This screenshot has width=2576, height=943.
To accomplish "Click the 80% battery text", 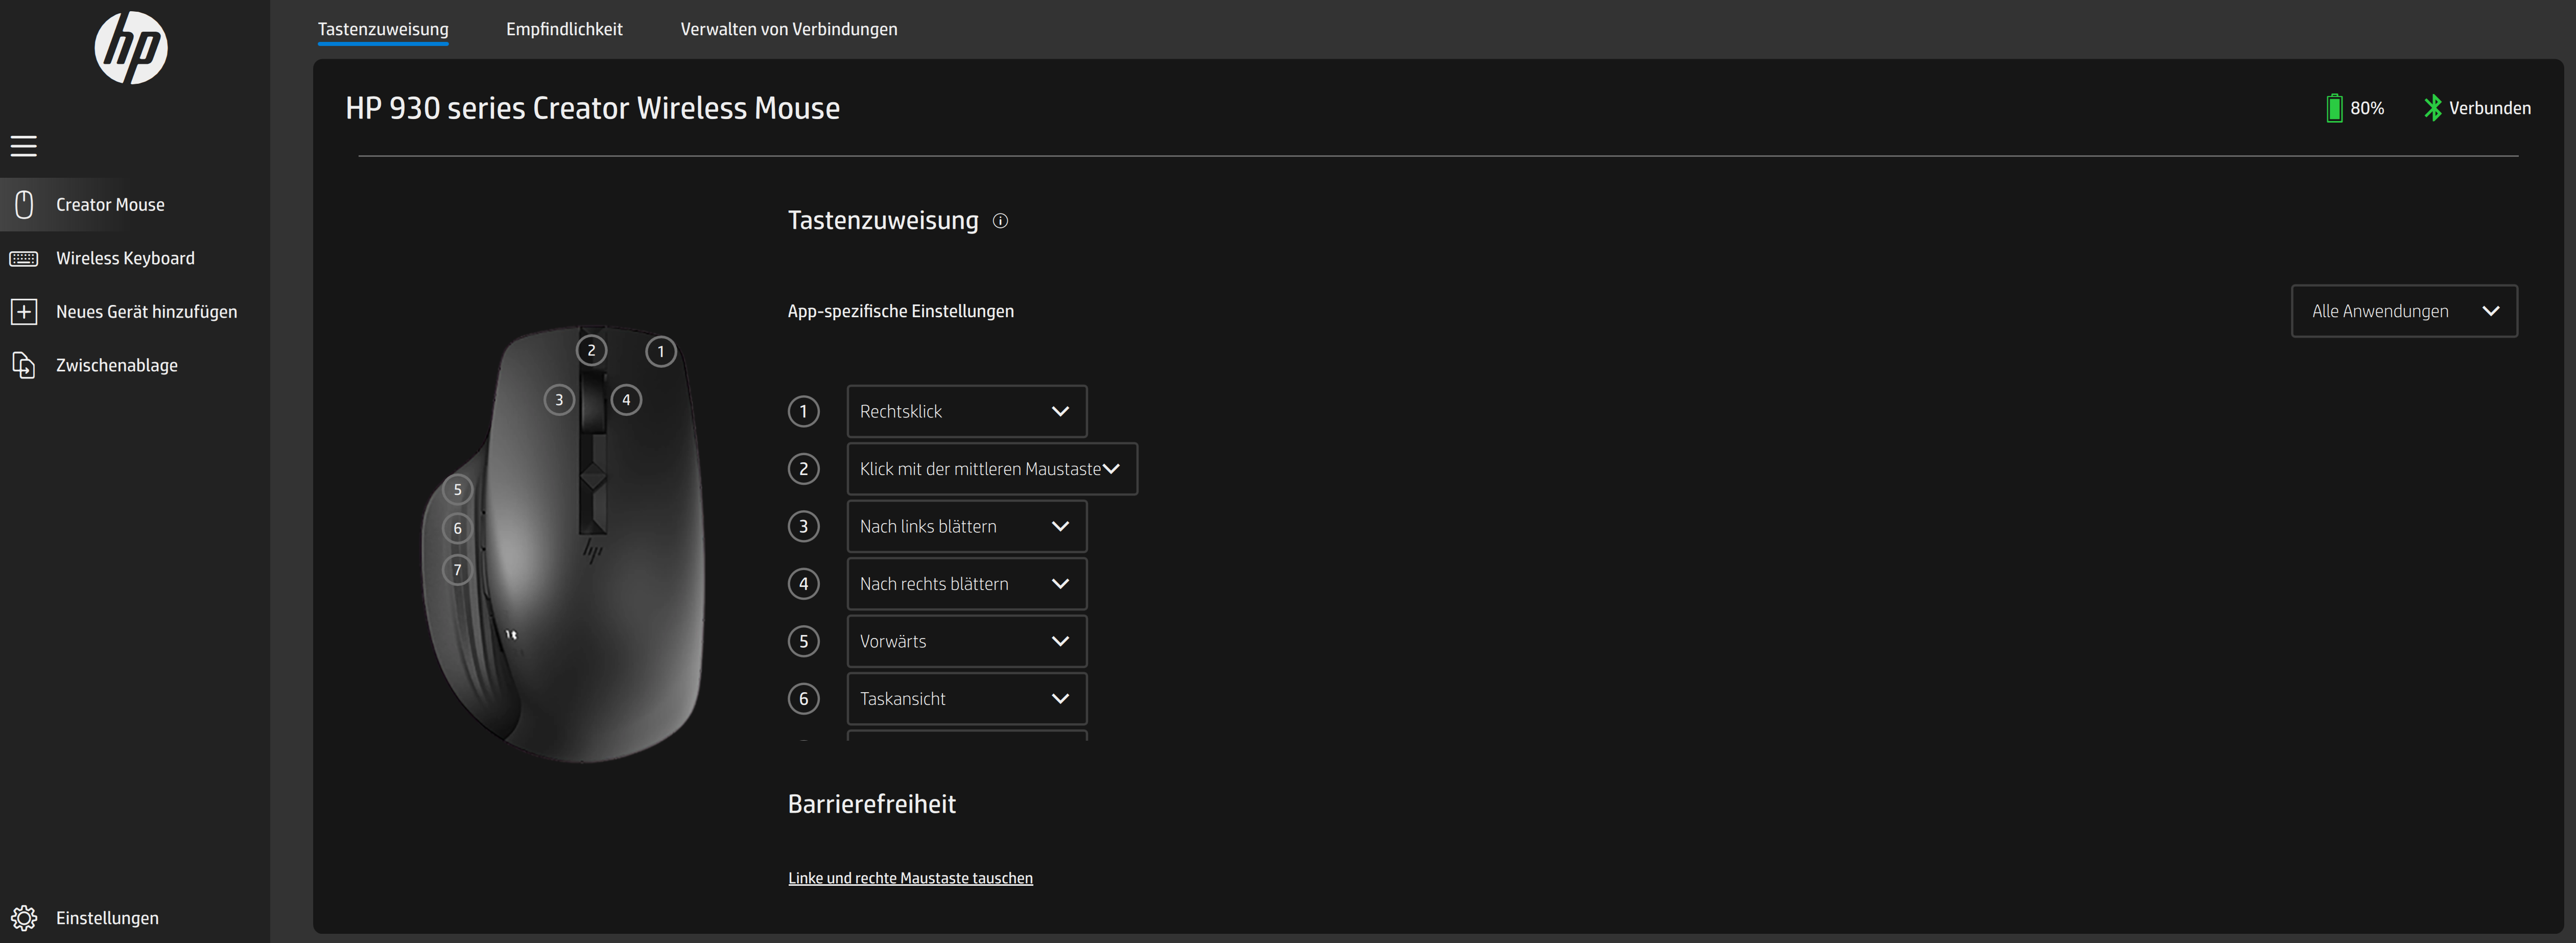I will coord(2367,108).
